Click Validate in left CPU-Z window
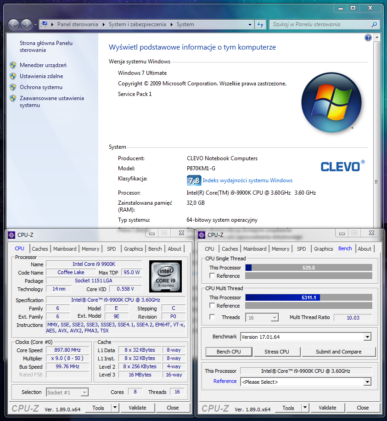 point(138,408)
